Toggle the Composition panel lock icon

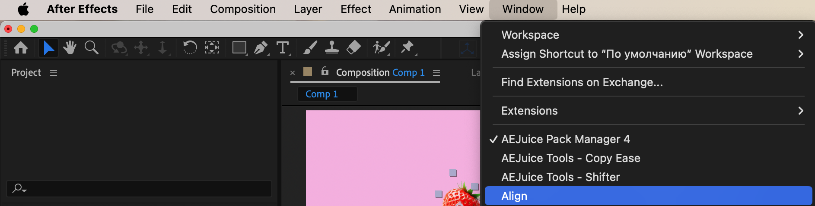pos(325,72)
